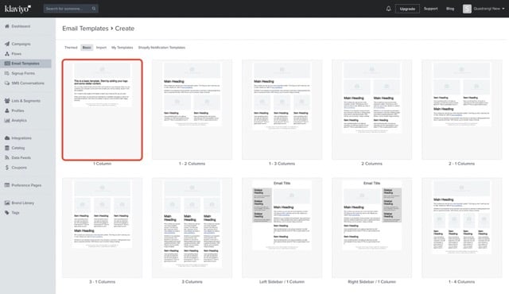Viewport: 509px width, 294px height.
Task: Select the 1 Column template thumbnail
Action: pos(103,110)
